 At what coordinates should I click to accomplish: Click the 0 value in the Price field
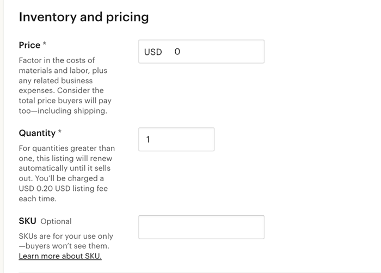point(177,52)
